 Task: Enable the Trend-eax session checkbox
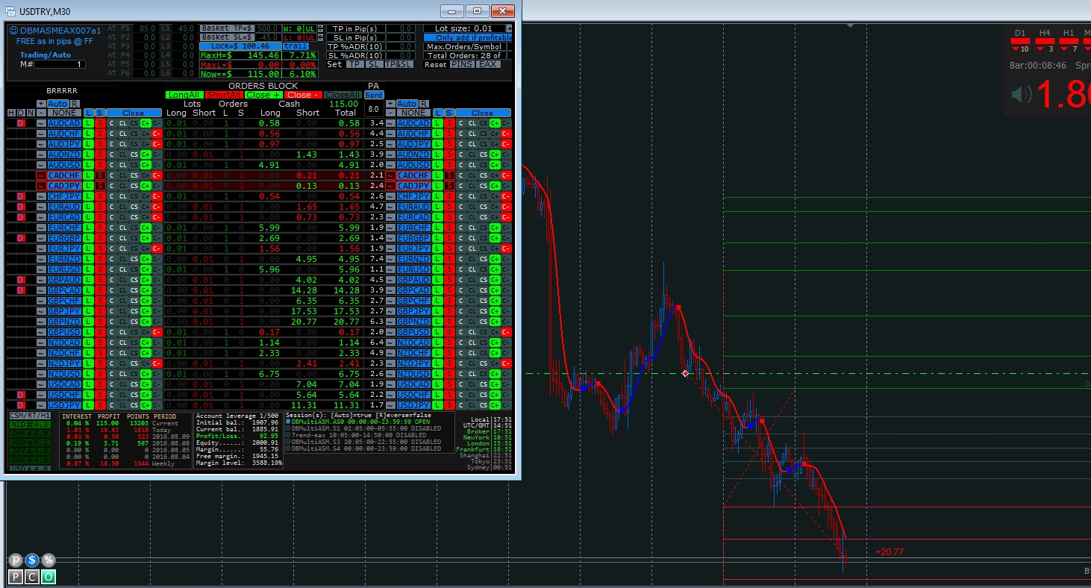point(288,435)
